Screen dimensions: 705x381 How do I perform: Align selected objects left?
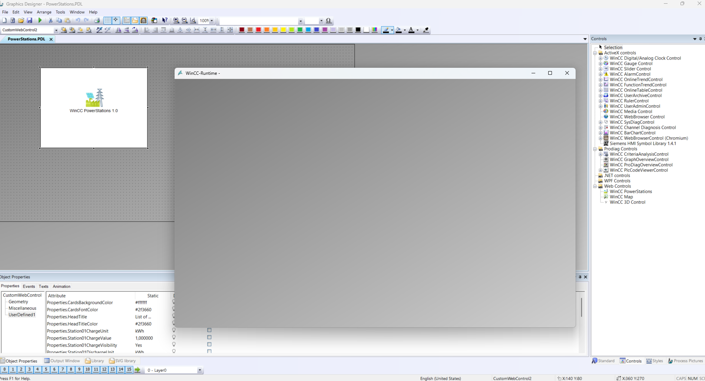point(147,30)
